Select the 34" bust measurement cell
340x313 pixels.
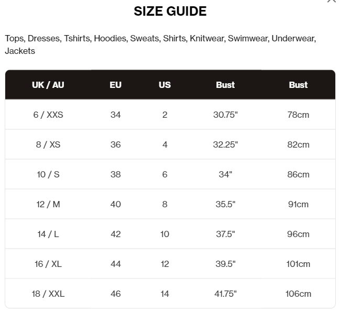225,174
